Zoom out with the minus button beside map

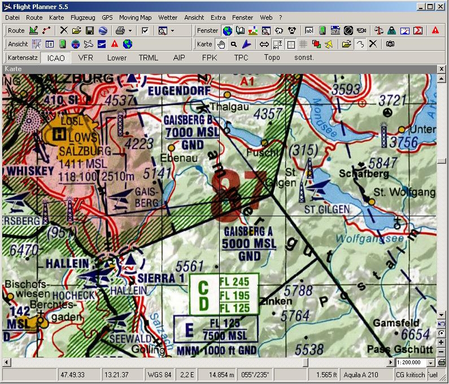[441, 351]
